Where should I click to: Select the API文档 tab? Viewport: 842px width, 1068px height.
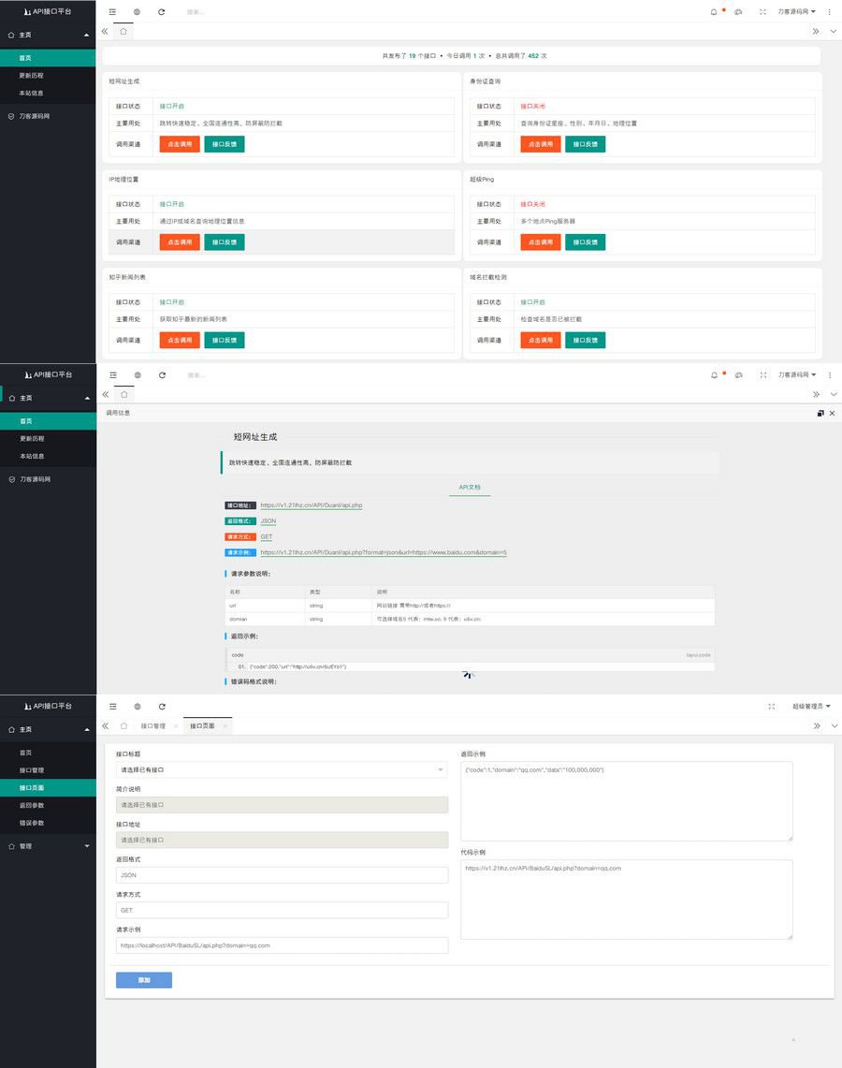coord(469,488)
